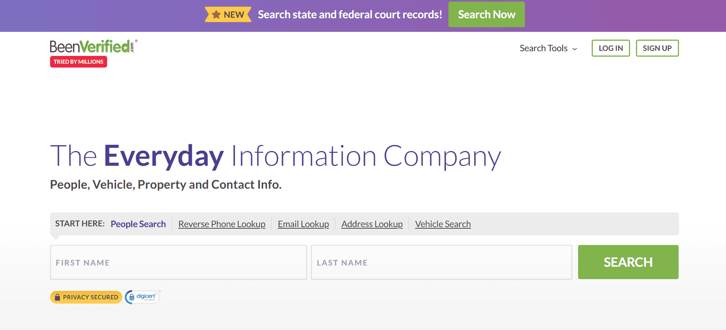Click the chevron arrow beside Search Tools
726x330 pixels.
[x=575, y=49]
